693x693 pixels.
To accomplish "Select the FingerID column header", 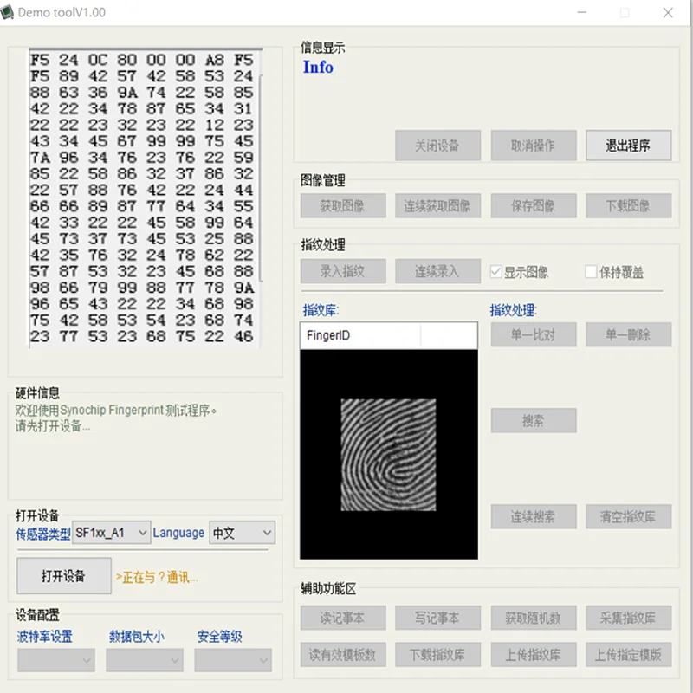I will (360, 335).
